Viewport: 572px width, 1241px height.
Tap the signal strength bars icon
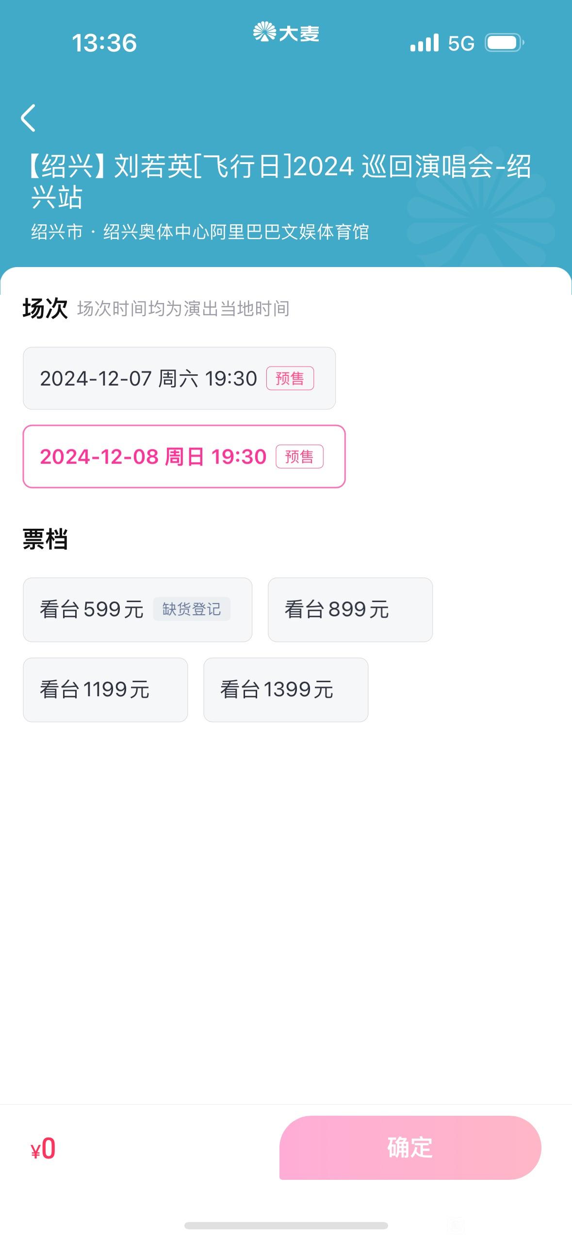[425, 43]
